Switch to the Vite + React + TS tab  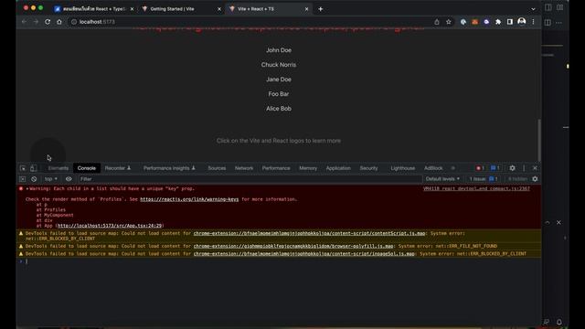(269, 9)
